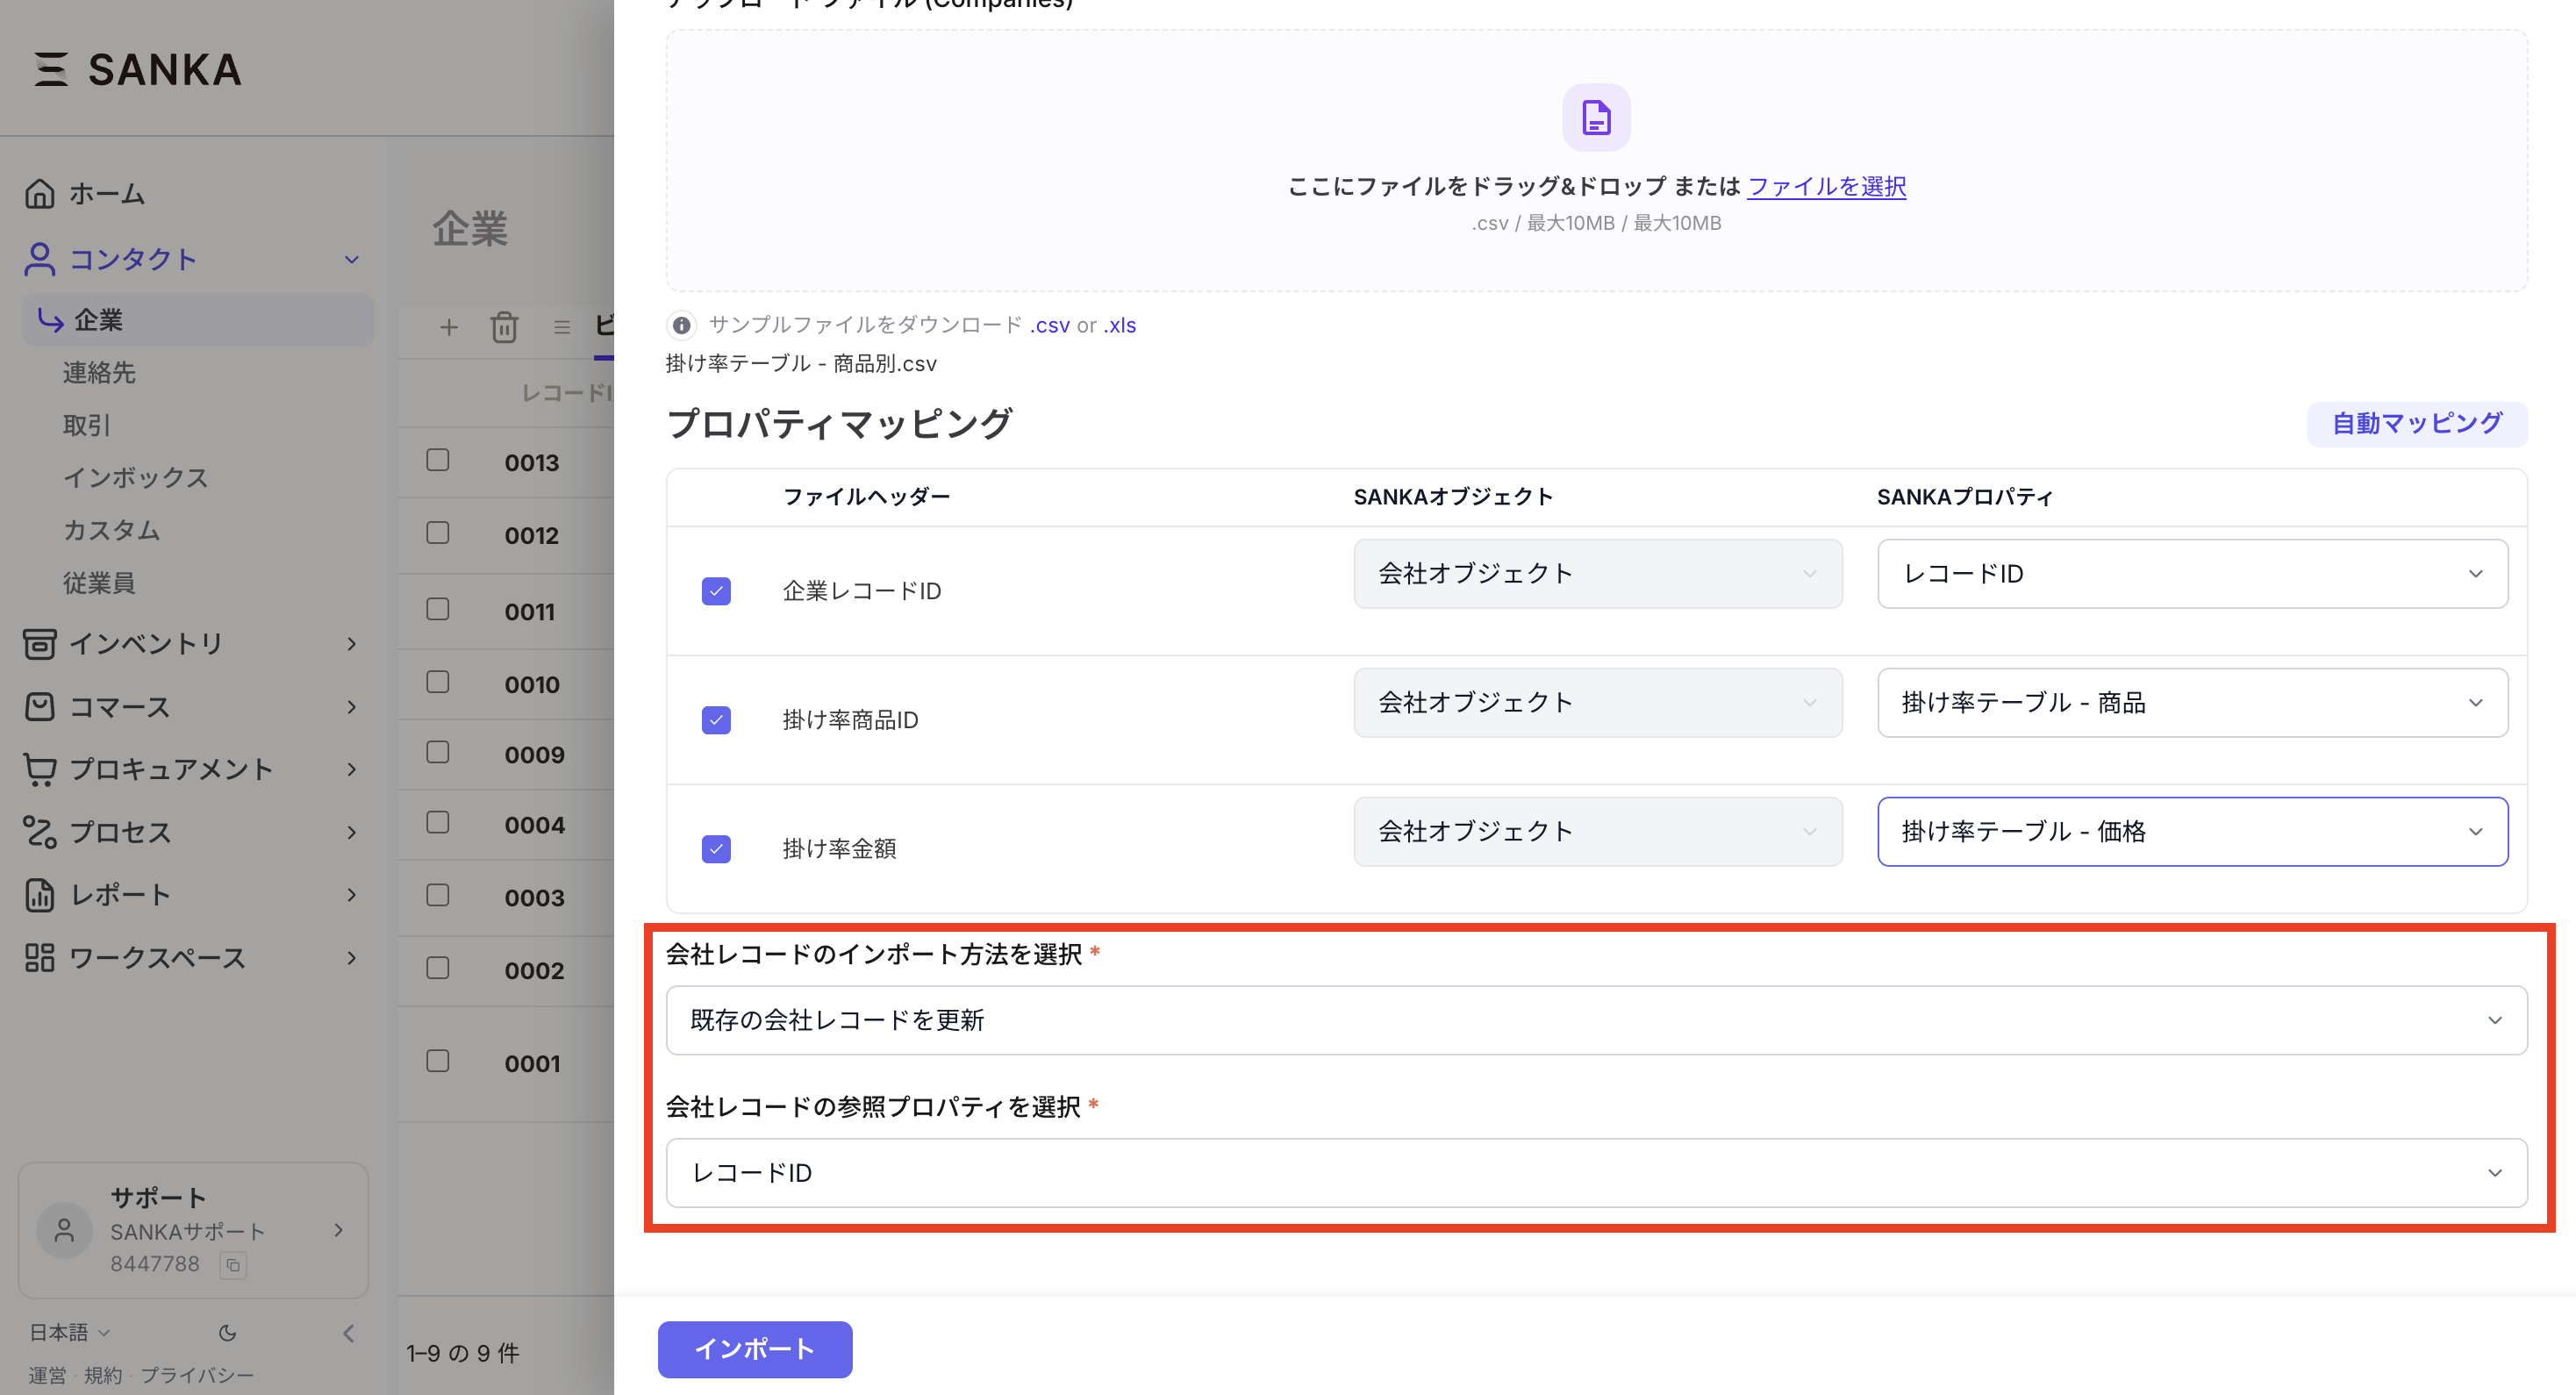Click the file upload document icon
The image size is (2576, 1395).
(x=1596, y=118)
